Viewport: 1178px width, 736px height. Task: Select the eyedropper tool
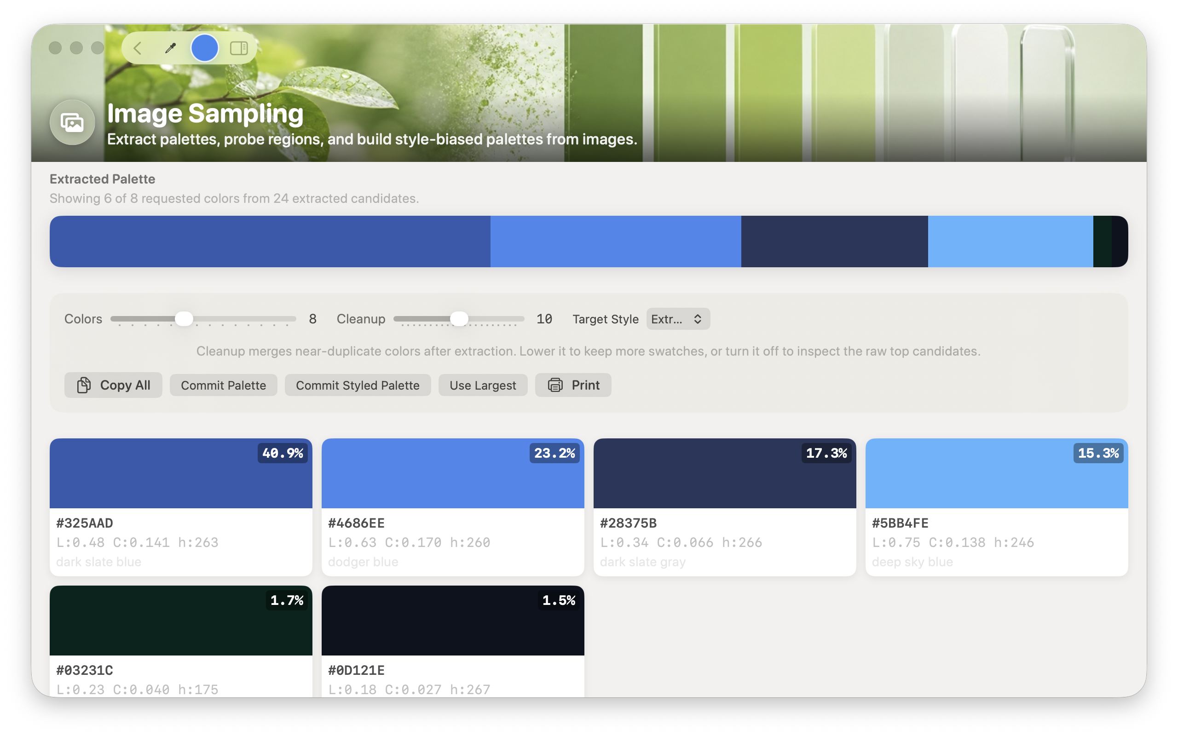(x=170, y=48)
